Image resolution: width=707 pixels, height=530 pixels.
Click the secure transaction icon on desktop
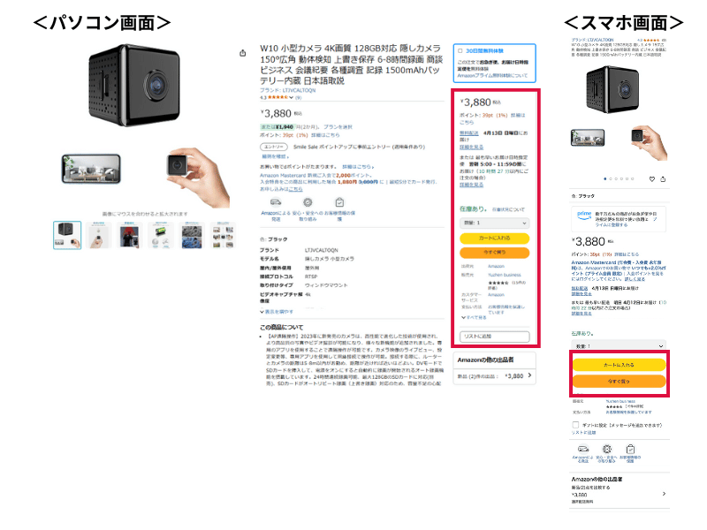[308, 202]
